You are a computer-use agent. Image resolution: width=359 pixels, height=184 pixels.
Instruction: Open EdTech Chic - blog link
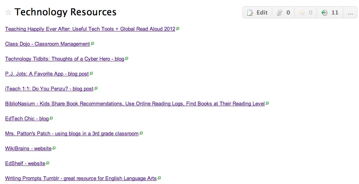(27, 119)
